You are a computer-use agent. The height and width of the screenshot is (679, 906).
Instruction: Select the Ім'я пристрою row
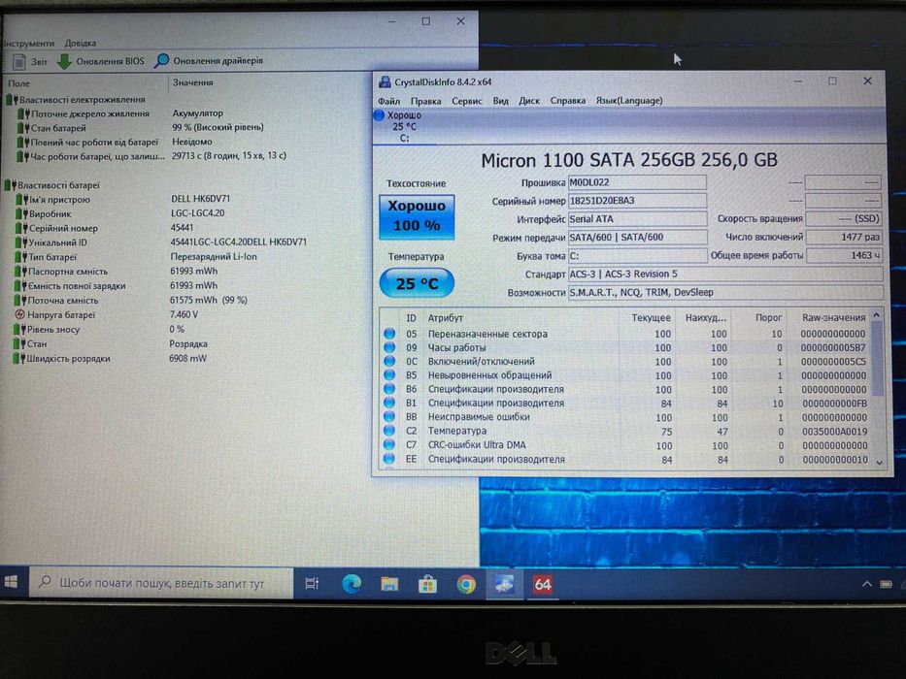pyautogui.click(x=59, y=200)
